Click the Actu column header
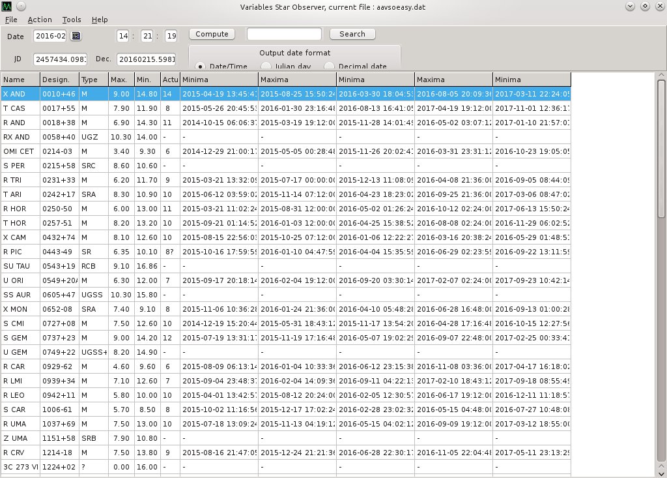This screenshot has height=478, width=667. point(170,80)
